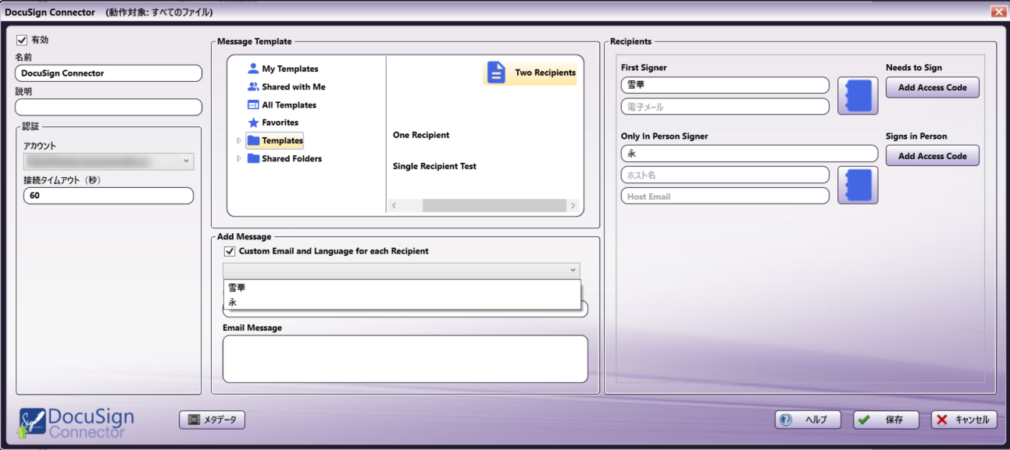Focus the 名前 field with DocuSign Connector
Viewport: 1010px width, 450px height.
pos(109,73)
